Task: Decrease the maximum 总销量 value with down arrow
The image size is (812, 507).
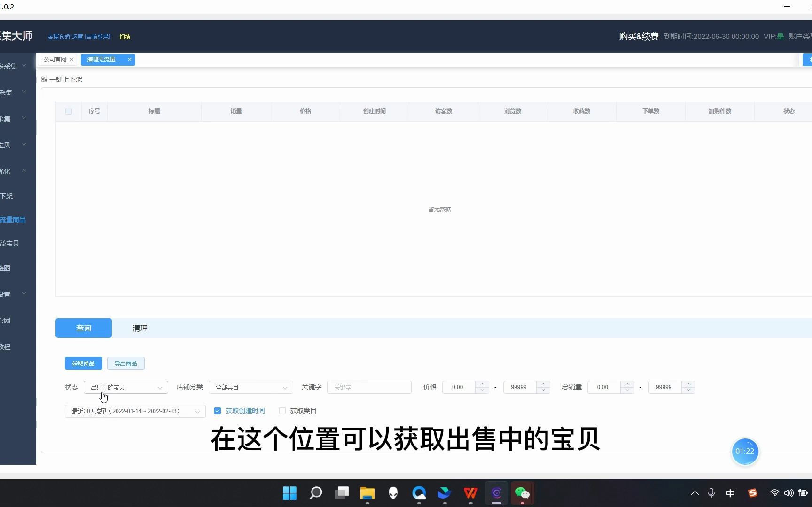Action: coord(688,390)
